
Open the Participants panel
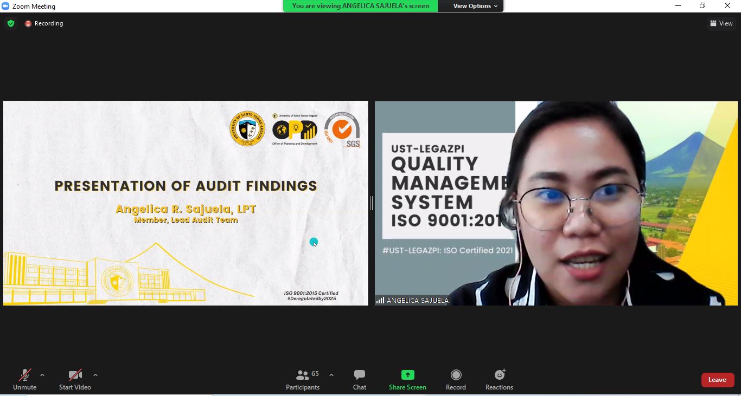303,379
